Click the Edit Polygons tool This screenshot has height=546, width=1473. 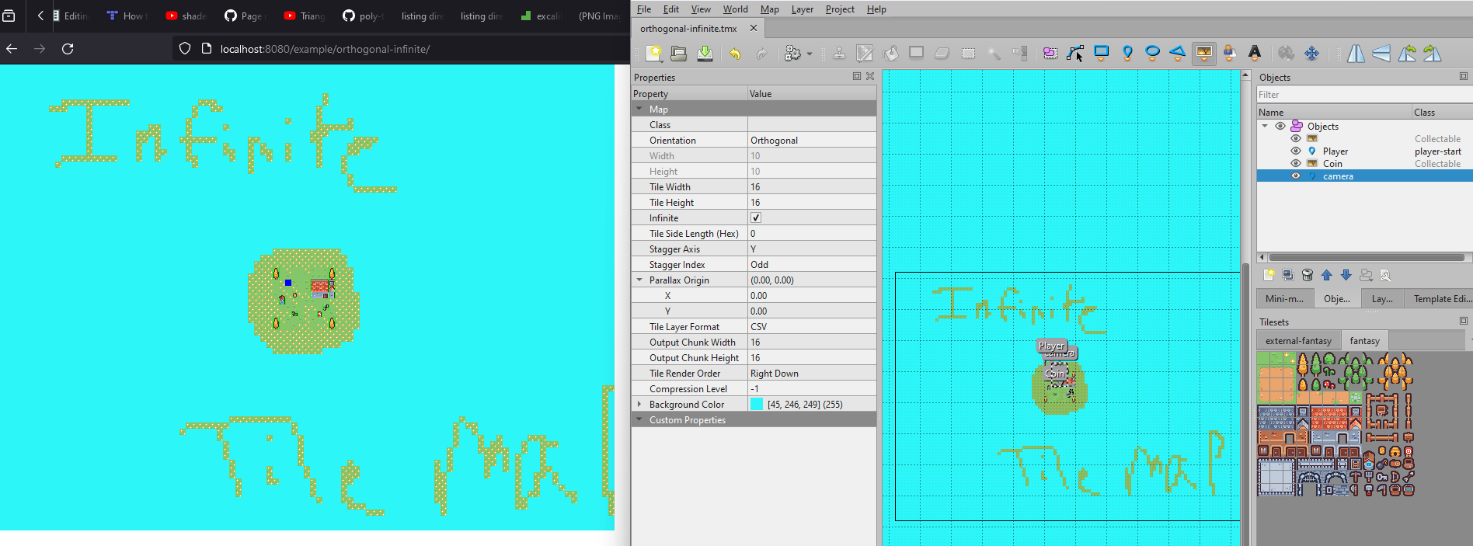pos(1075,53)
